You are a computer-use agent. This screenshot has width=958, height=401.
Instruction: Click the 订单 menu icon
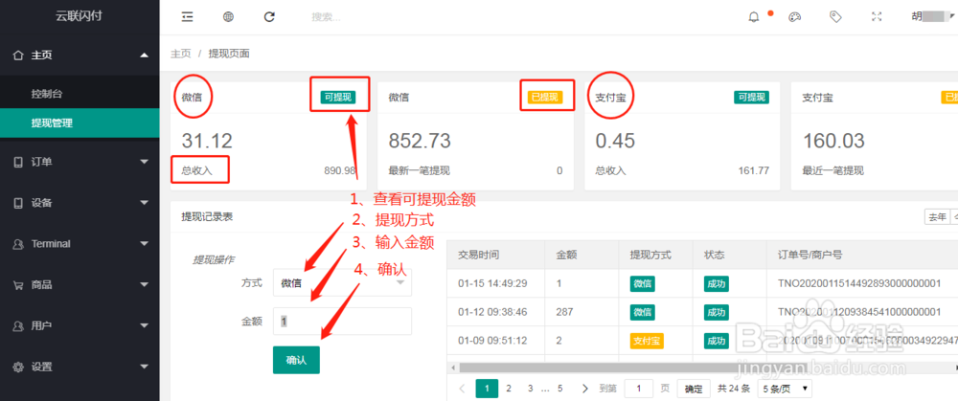tap(18, 162)
